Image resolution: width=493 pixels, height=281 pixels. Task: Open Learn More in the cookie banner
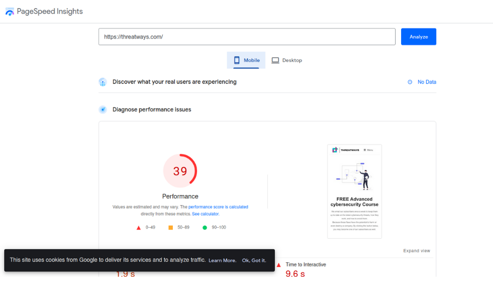point(222,260)
